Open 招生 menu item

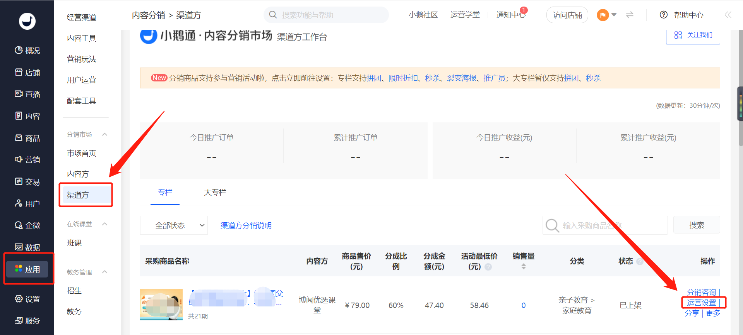(x=74, y=291)
